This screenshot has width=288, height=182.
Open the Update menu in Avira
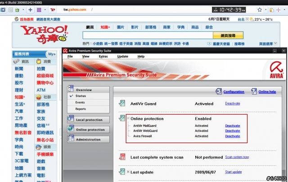click(122, 56)
